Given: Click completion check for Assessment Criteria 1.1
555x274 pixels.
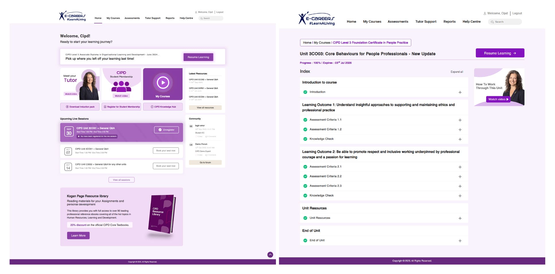Looking at the screenshot, I should click(x=305, y=120).
